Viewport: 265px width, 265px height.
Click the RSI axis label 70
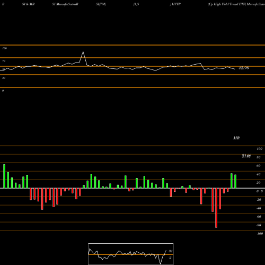(x=4, y=61)
